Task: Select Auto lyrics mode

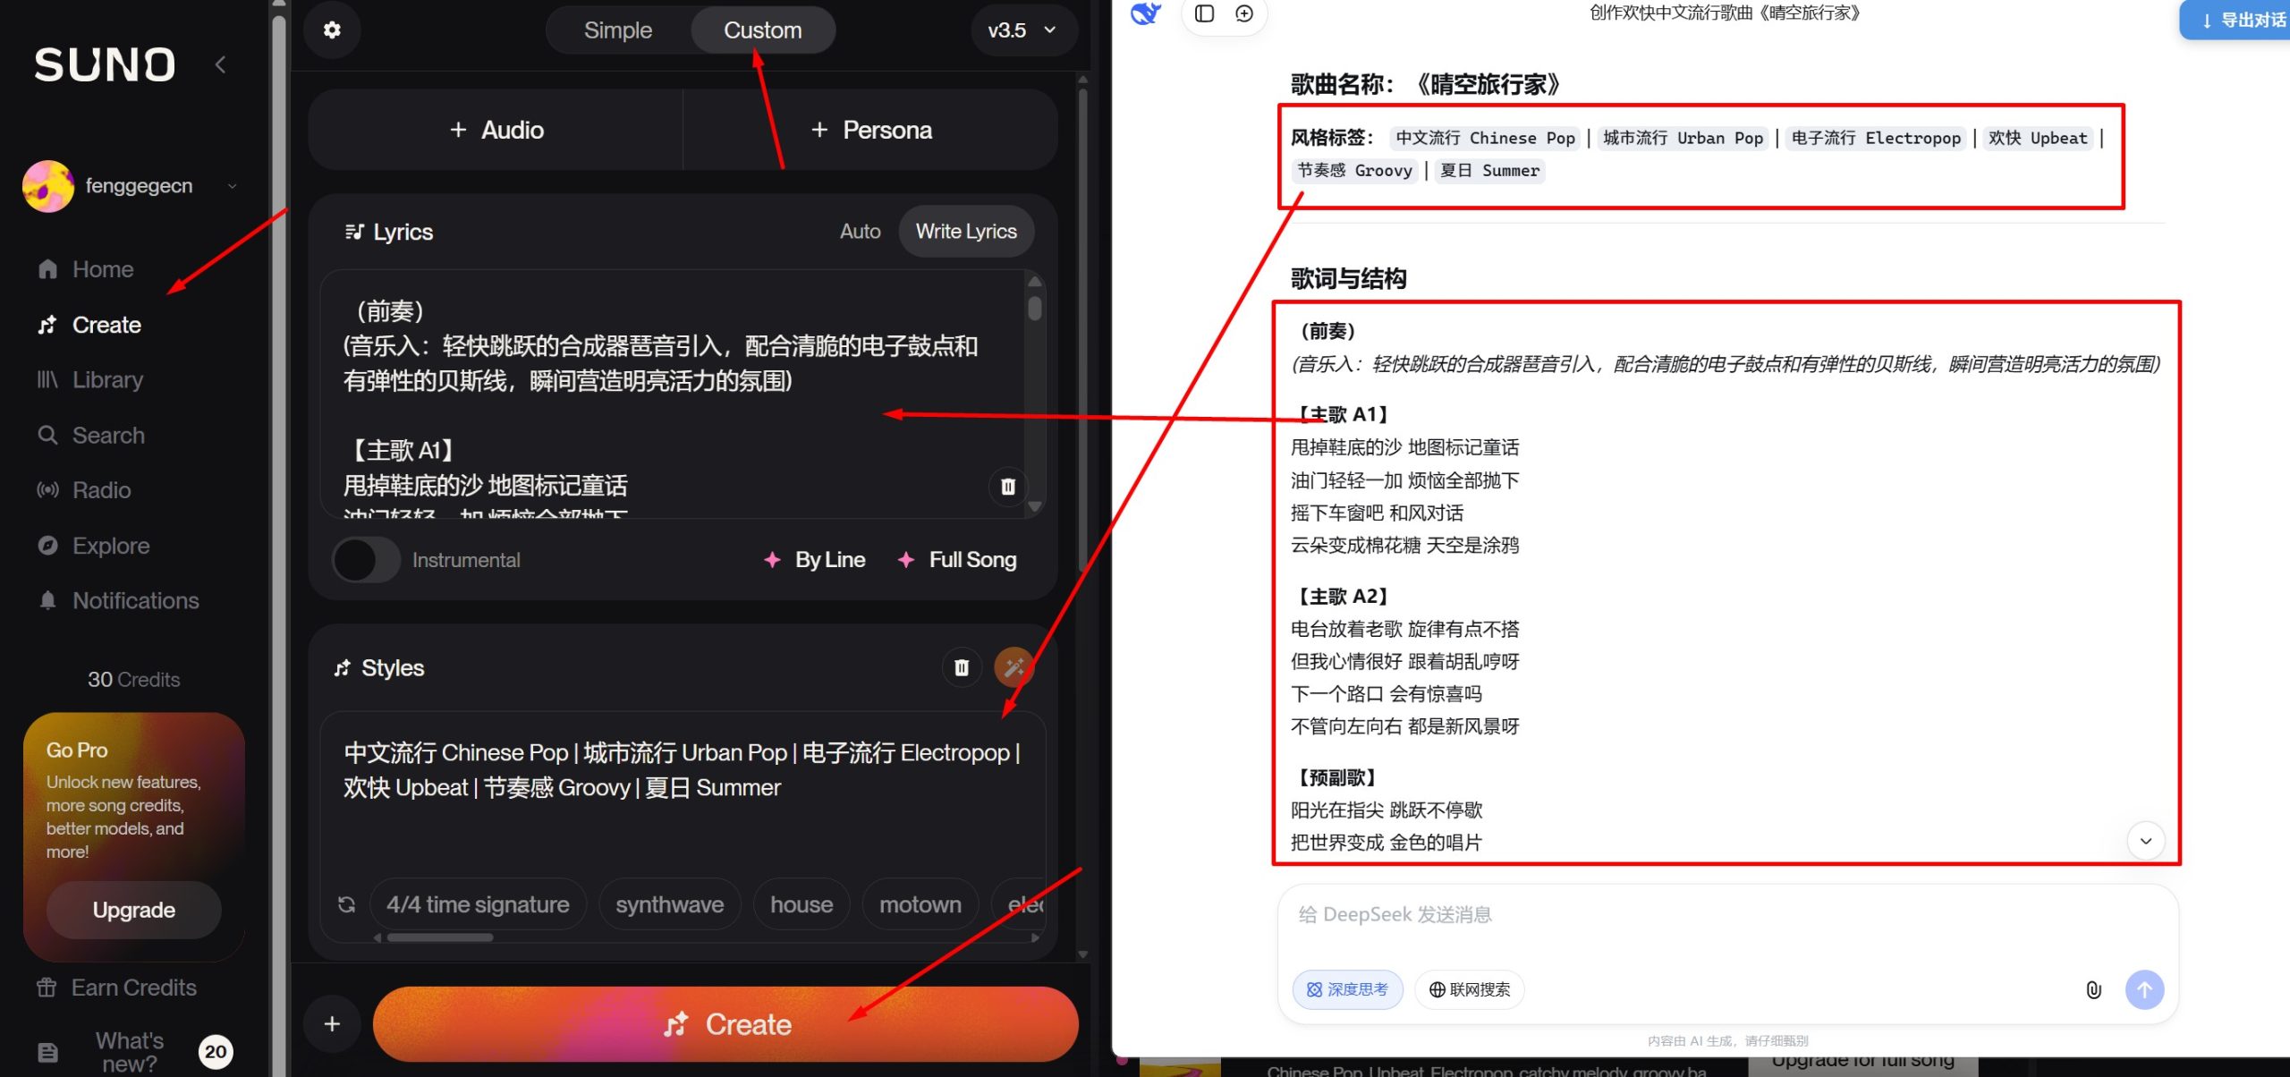Action: (860, 232)
